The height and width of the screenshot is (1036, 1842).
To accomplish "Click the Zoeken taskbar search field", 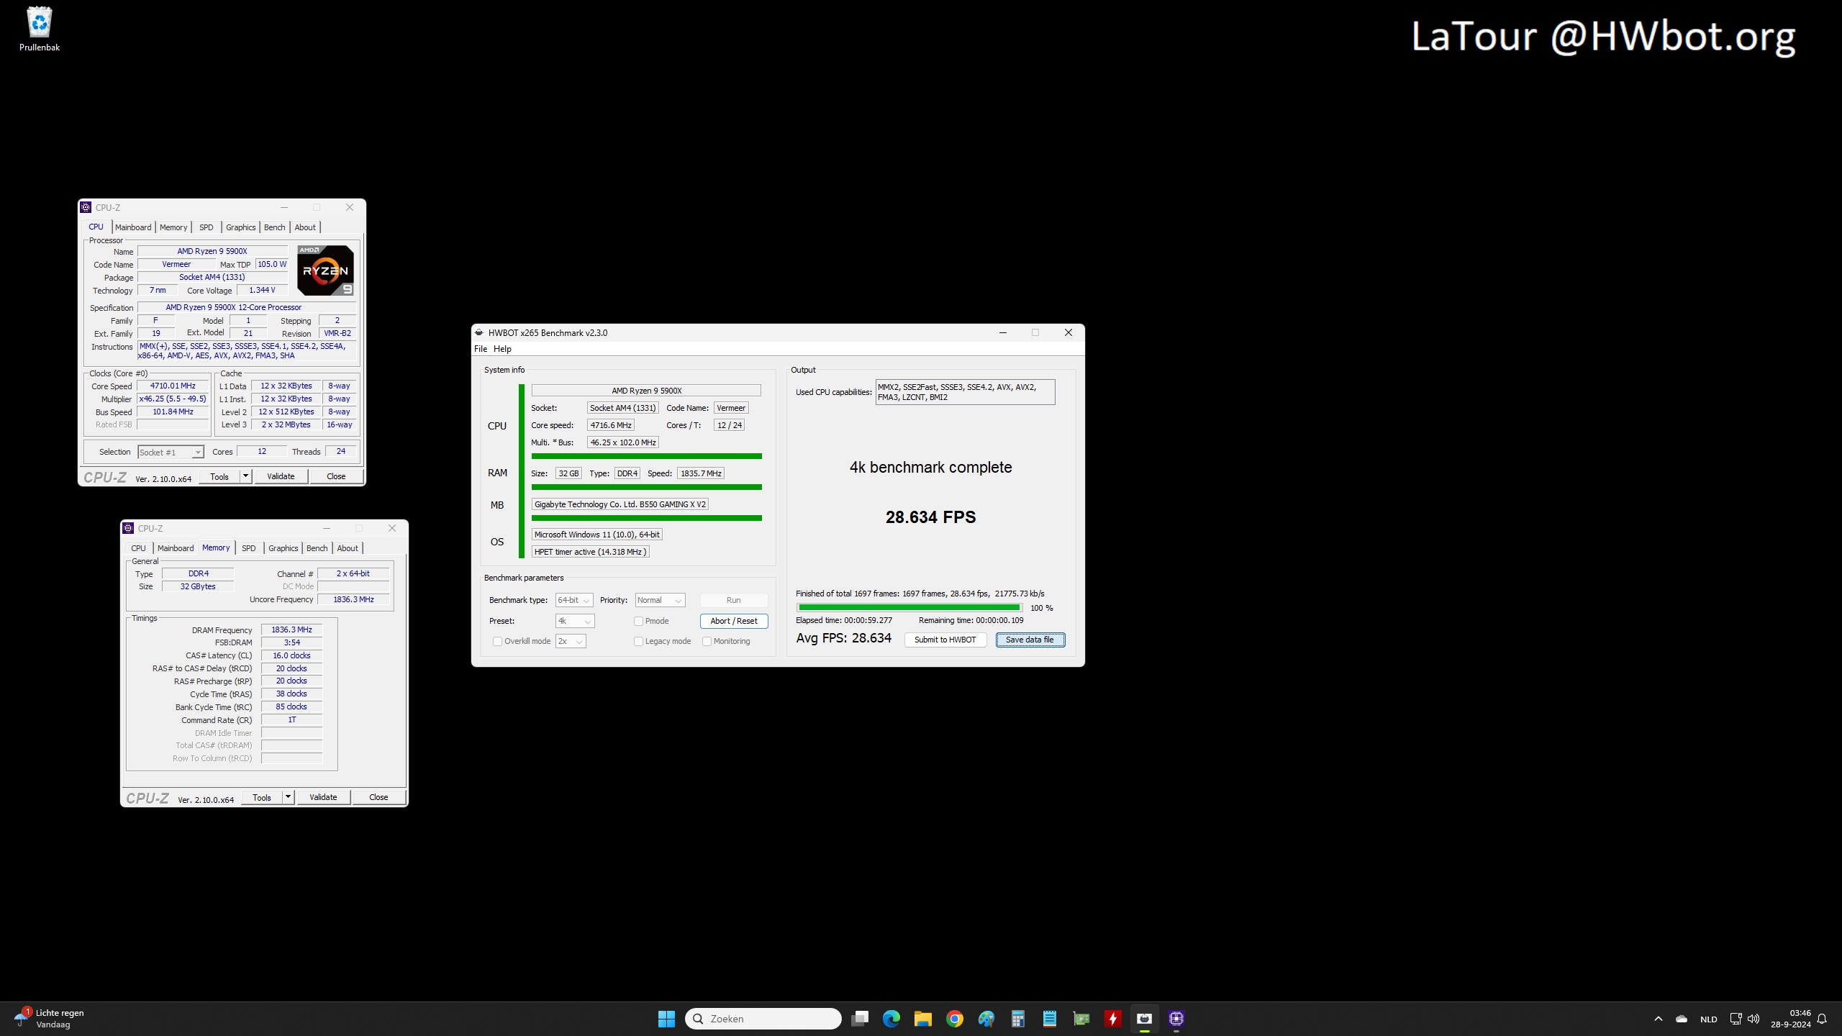I will point(763,1019).
